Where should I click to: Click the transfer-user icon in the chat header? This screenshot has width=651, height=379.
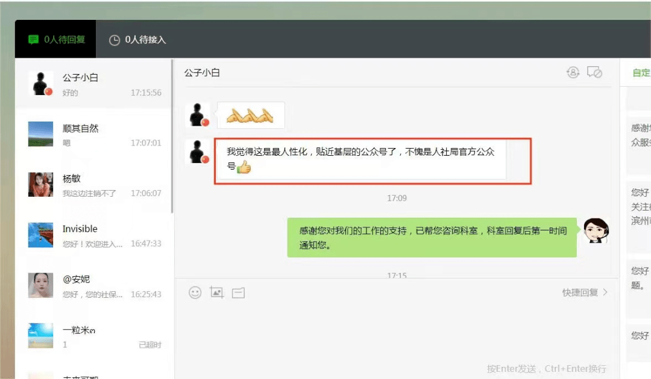(573, 72)
